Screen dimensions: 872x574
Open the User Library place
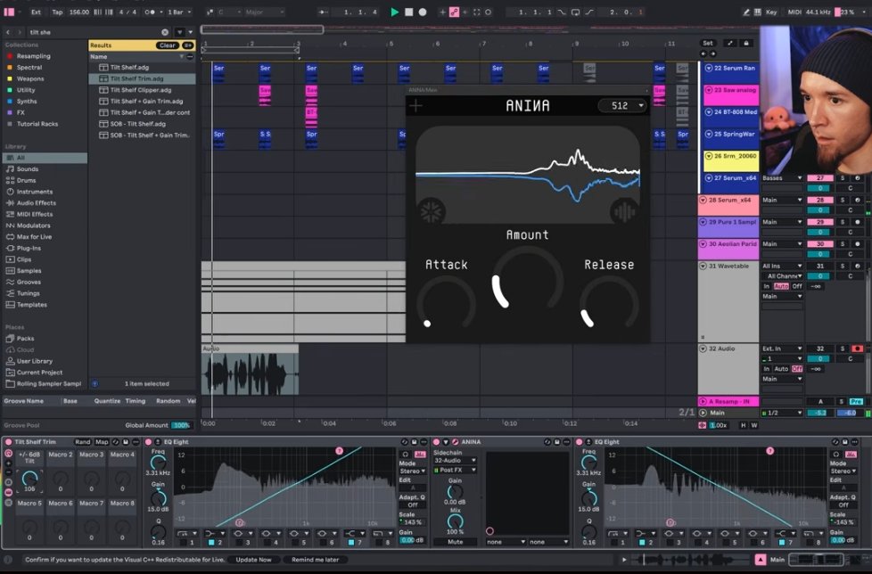pyautogui.click(x=35, y=361)
